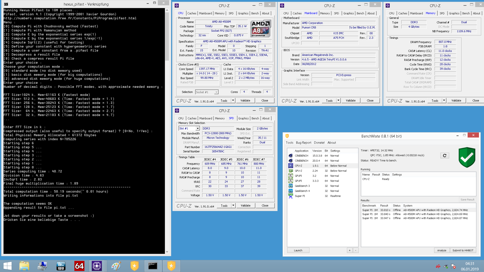This screenshot has height=272, width=484.
Task: Click the minus button below the BenchMate app list
Action: (356, 250)
